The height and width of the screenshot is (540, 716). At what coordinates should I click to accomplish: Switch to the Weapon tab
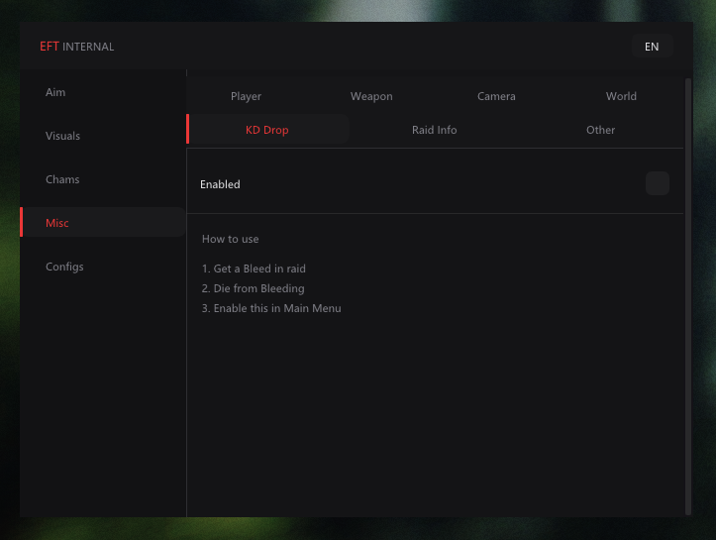371,96
